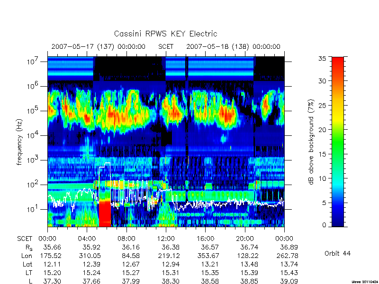Click the SCET label between the date headers
The width and height of the screenshot is (379, 284).
(x=166, y=46)
